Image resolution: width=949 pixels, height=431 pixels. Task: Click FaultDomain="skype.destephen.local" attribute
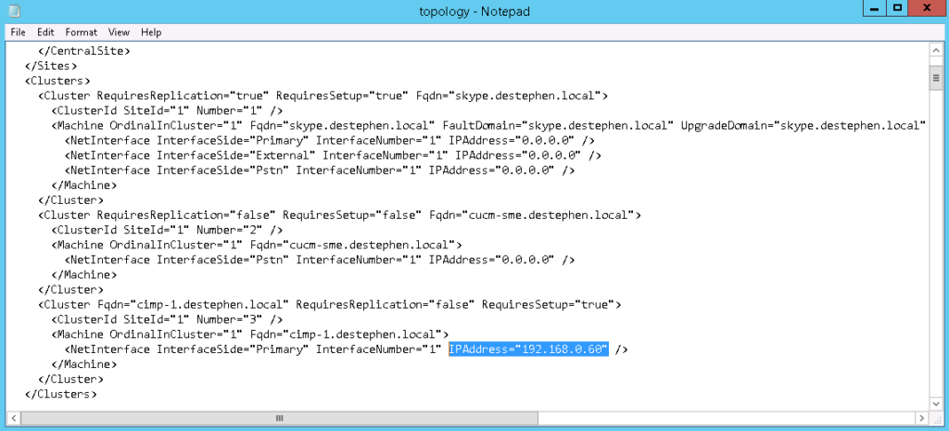[558, 125]
